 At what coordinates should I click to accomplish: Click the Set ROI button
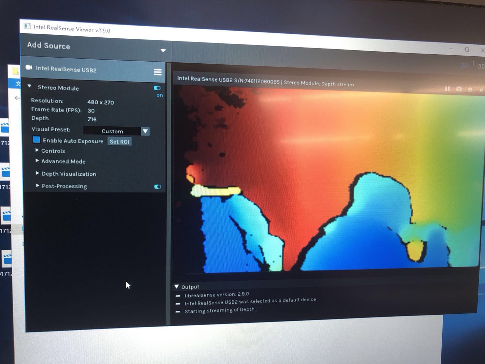[x=120, y=142]
